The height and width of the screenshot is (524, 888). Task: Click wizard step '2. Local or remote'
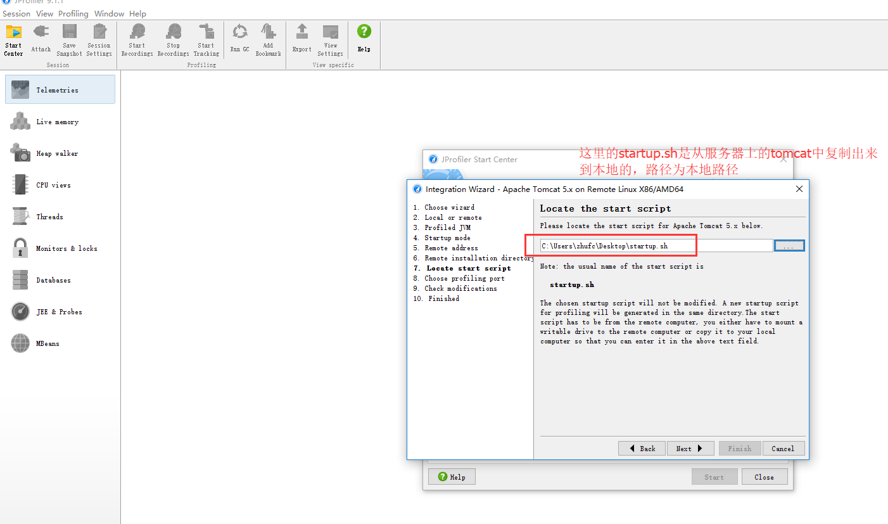tap(448, 217)
